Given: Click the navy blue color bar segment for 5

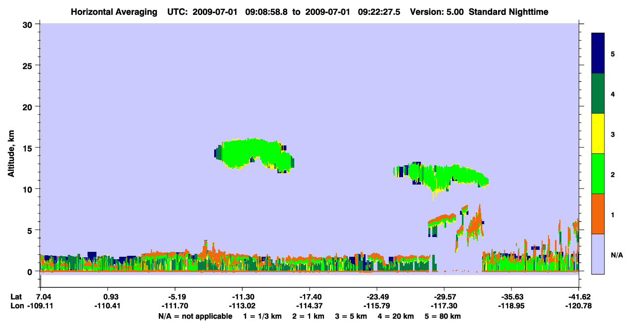Looking at the screenshot, I should tap(598, 53).
